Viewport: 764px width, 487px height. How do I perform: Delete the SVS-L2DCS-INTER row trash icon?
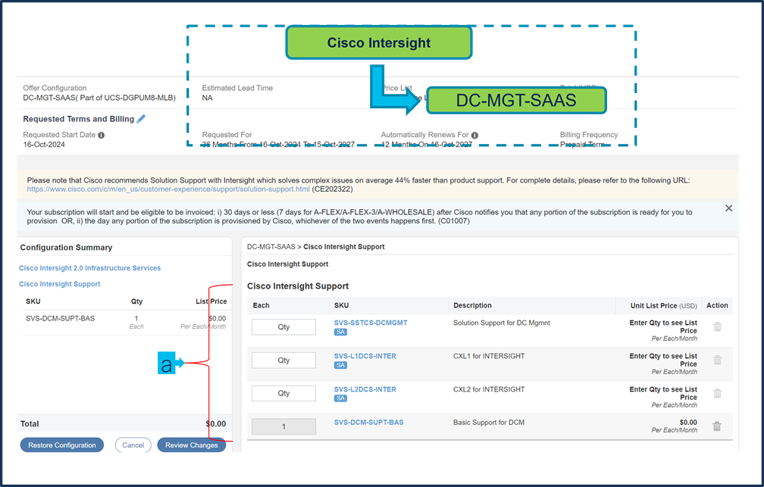[x=717, y=393]
